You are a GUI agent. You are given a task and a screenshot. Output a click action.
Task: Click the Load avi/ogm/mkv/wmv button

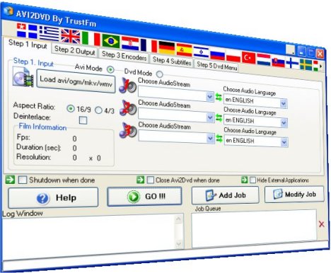point(76,81)
